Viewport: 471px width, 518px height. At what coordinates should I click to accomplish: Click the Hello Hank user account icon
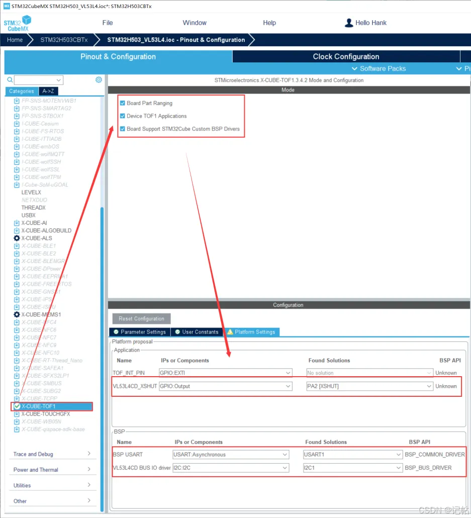pos(349,23)
